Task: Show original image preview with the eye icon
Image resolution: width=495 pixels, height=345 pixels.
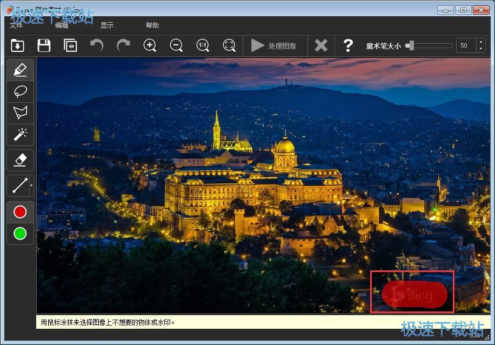Action: click(x=70, y=46)
